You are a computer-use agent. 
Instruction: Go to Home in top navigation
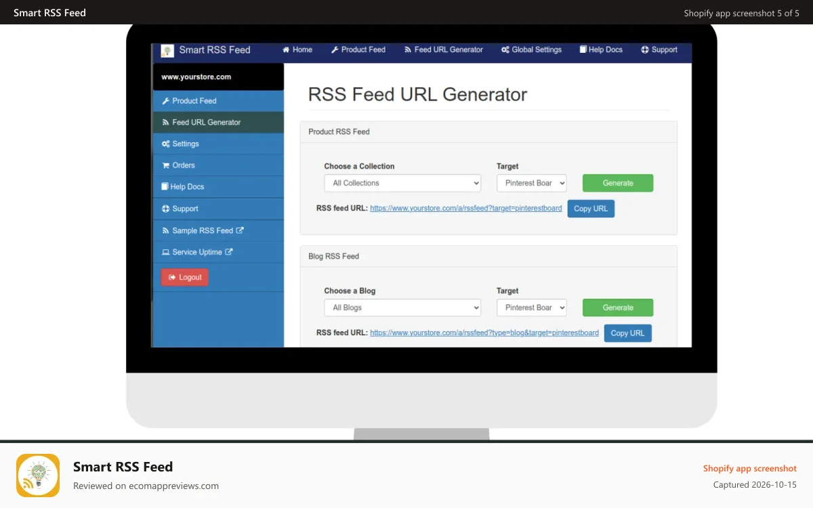pyautogui.click(x=297, y=50)
